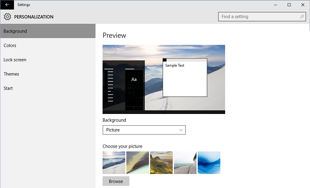
Task: Close the Settings window
Action: pyautogui.click(x=303, y=5)
